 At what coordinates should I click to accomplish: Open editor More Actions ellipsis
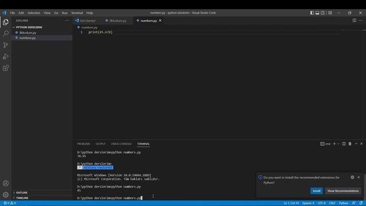tap(361, 21)
